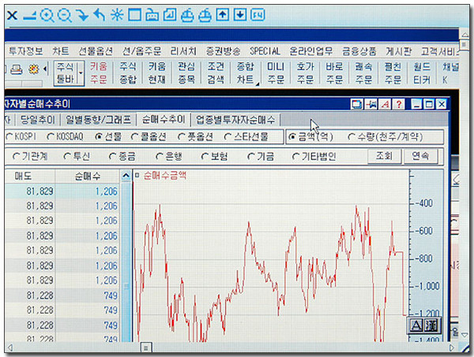
Task: Click the question mark help icon
Action: [x=399, y=104]
